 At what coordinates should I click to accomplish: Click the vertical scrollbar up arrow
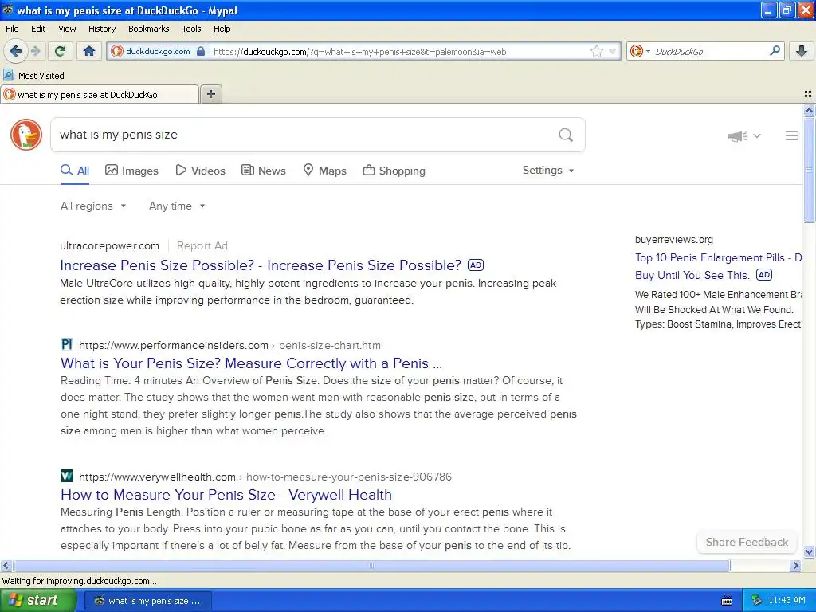[809, 110]
